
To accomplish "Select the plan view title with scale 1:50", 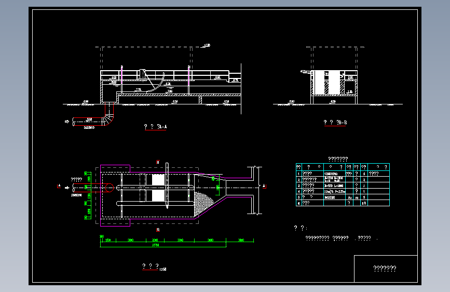I will 154,267.
